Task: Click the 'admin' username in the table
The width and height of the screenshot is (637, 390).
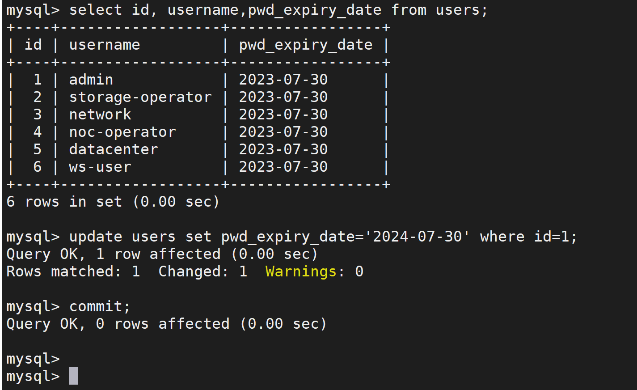Action: pyautogui.click(x=91, y=80)
